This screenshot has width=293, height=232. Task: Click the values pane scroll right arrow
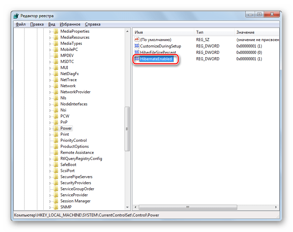[x=276, y=207]
